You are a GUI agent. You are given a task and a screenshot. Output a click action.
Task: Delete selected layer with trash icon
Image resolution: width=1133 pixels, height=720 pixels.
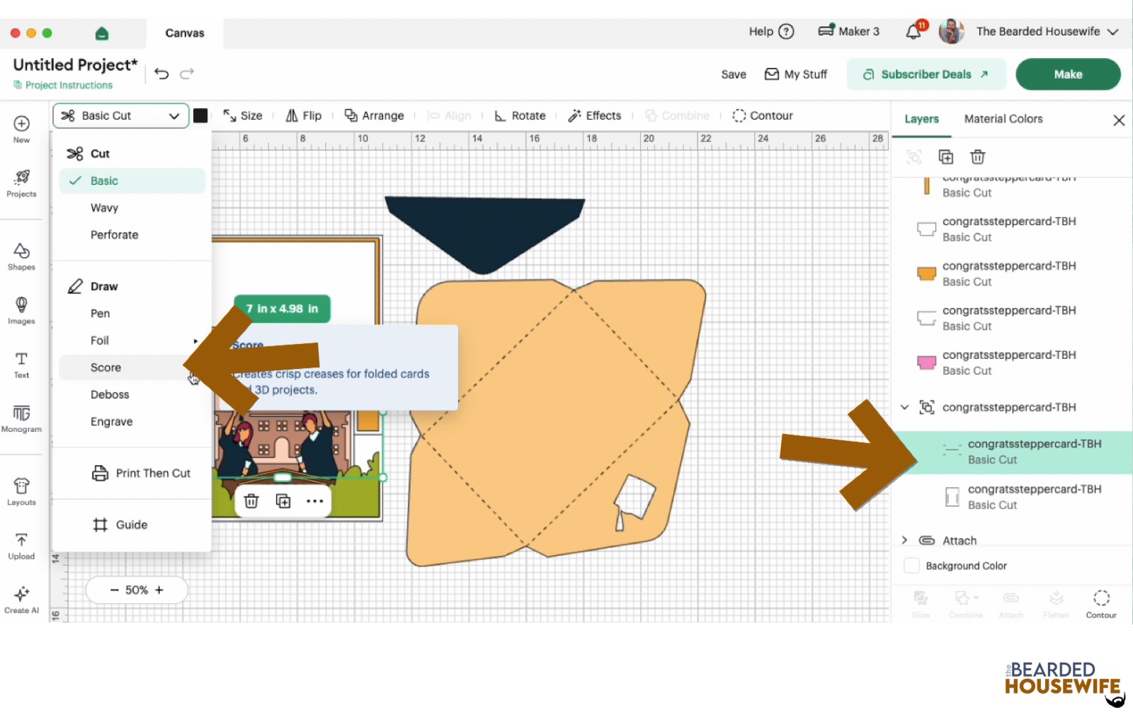977,157
